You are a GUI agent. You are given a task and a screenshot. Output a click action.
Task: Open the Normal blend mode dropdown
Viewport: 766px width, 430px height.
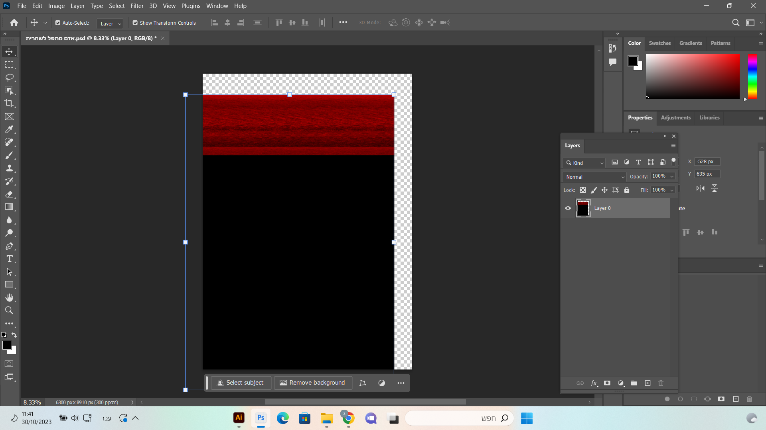[594, 177]
